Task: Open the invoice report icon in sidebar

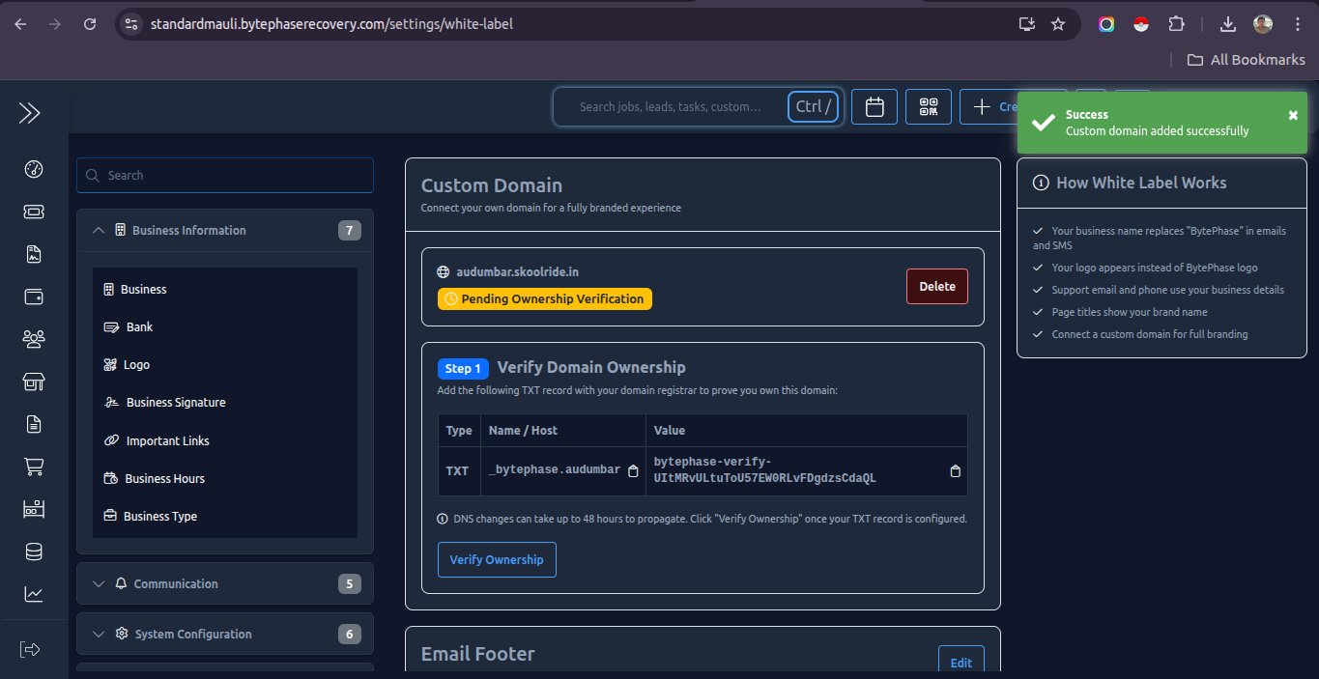Action: point(34,255)
